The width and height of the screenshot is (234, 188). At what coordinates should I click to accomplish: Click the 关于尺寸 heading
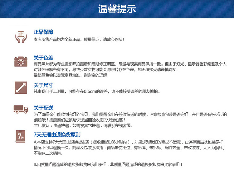tap(43, 85)
